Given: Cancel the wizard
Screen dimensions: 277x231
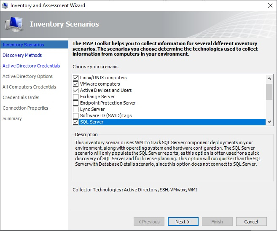Looking at the screenshot, I should point(251,222).
